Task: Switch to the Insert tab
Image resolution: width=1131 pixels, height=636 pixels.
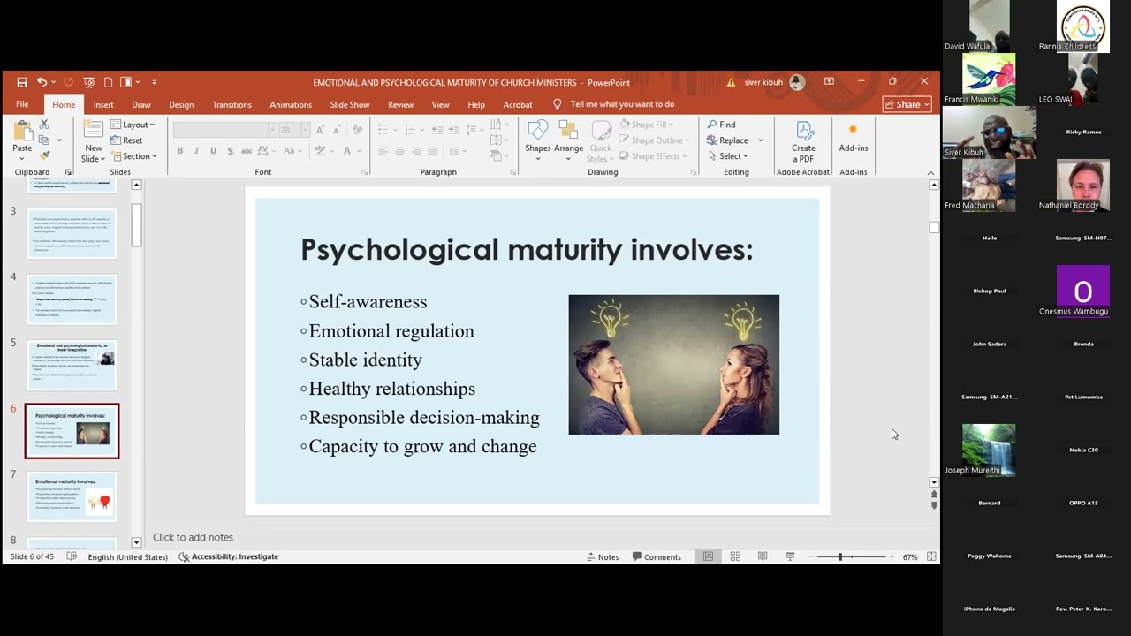Action: point(103,104)
